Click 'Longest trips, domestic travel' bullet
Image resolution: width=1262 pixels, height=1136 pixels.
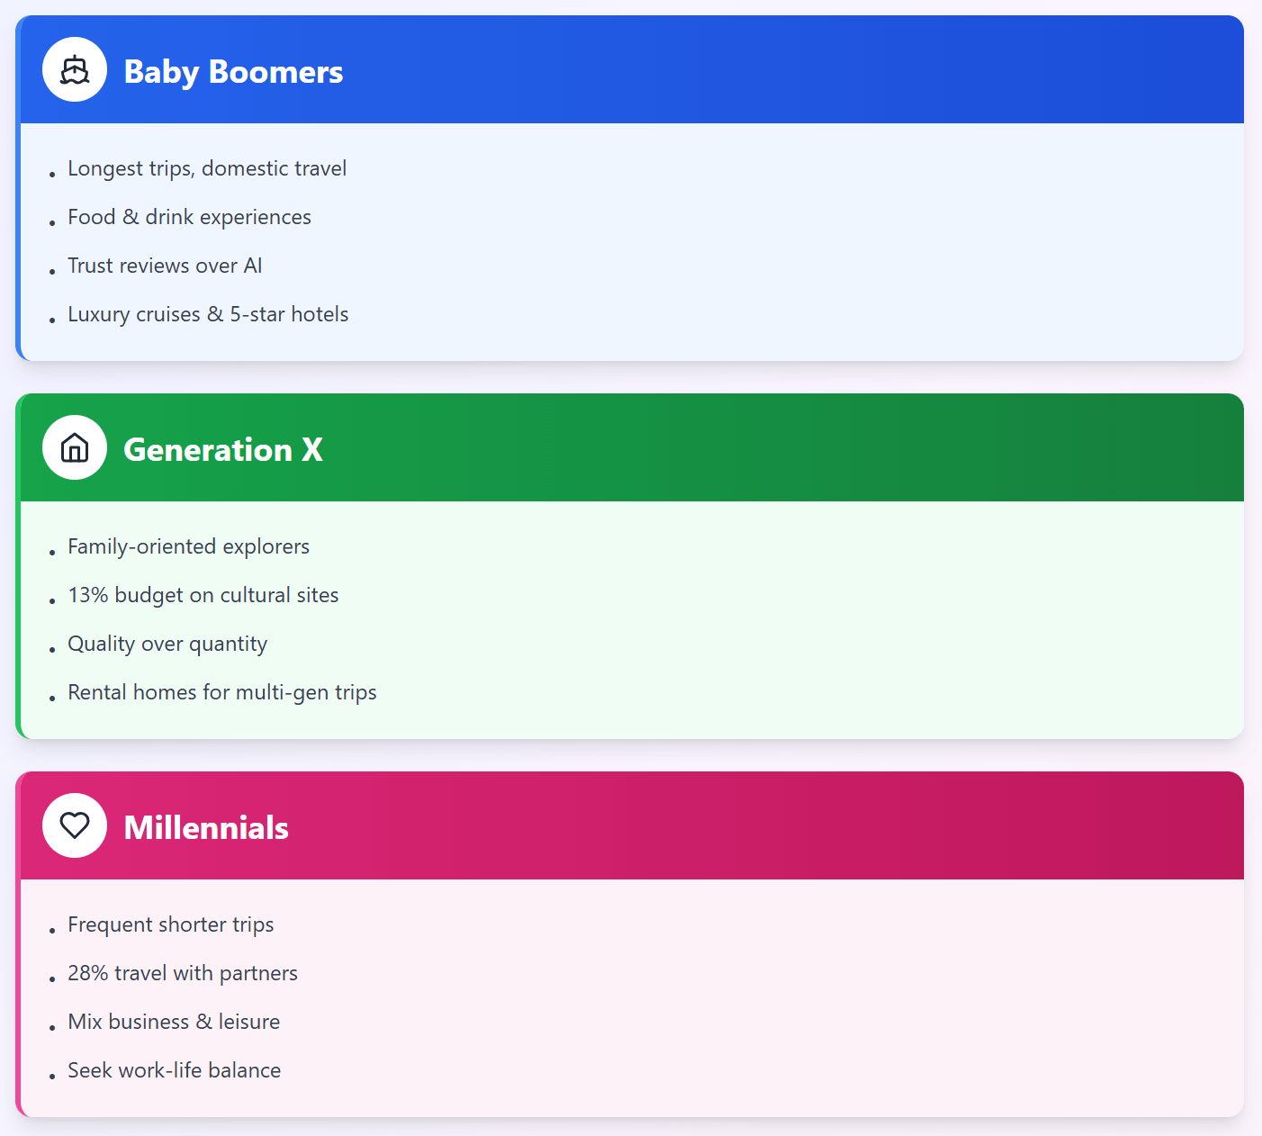coord(207,168)
